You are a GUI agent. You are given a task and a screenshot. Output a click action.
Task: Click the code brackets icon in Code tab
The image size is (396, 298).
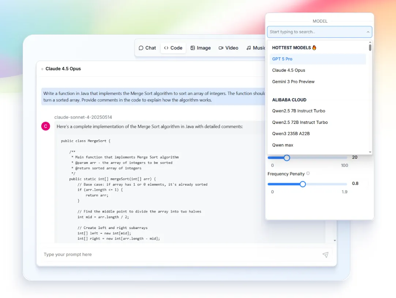166,48
